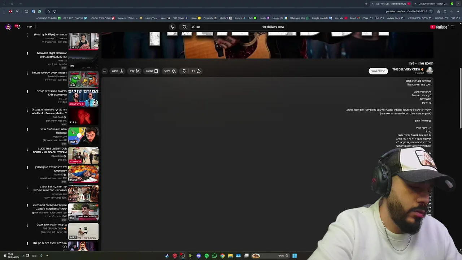462x260 pixels.
Task: Create a clip with the scissors button
Action: pyautogui.click(x=135, y=71)
